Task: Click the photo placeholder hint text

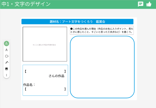Action: pyautogui.click(x=44, y=45)
